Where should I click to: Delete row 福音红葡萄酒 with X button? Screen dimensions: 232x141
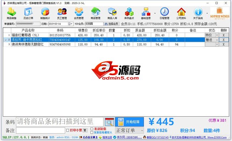(x=223, y=35)
